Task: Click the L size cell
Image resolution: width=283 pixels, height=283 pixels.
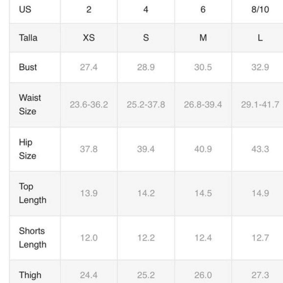Action: coord(260,38)
